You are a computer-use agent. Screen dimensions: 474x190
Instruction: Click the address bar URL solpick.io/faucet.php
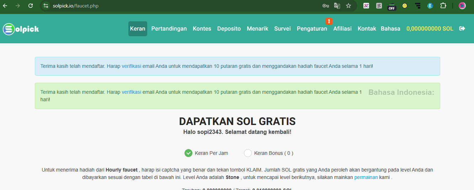click(76, 6)
